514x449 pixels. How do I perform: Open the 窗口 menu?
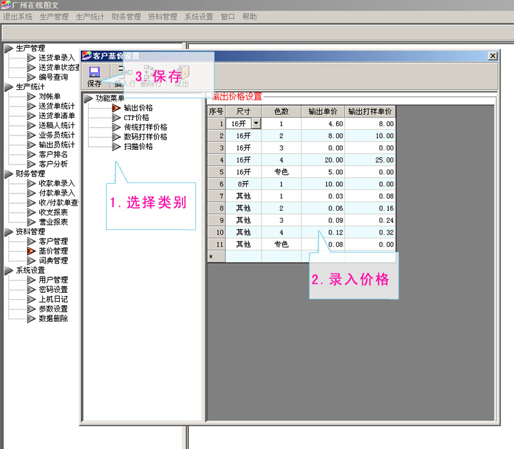pos(227,17)
